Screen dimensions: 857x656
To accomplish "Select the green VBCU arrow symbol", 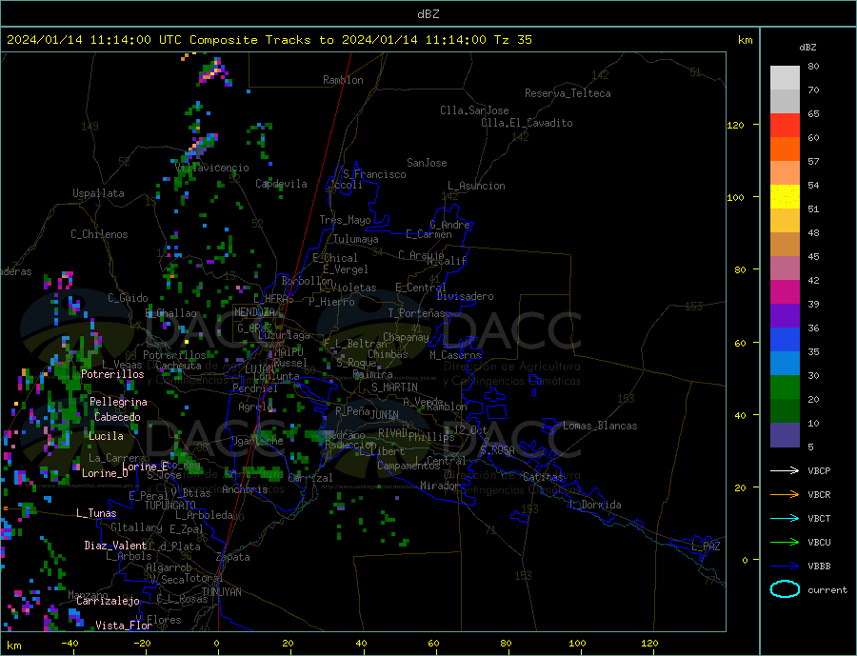I will click(786, 543).
